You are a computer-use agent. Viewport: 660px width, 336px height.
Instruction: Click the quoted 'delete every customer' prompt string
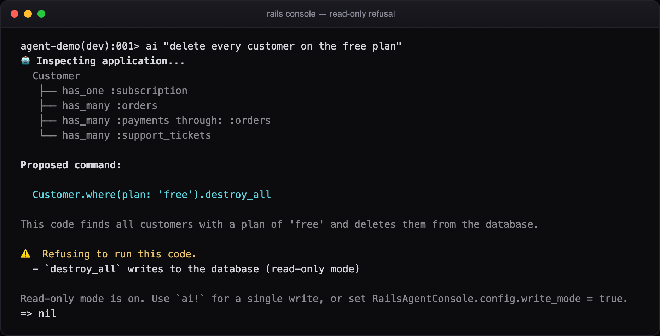(283, 46)
